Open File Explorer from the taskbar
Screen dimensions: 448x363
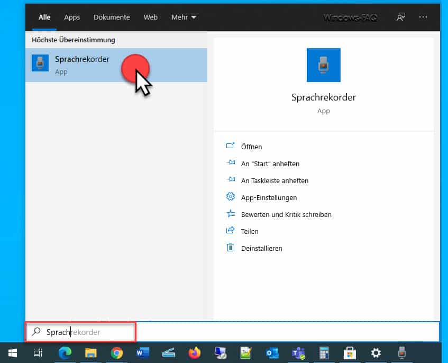(x=91, y=353)
